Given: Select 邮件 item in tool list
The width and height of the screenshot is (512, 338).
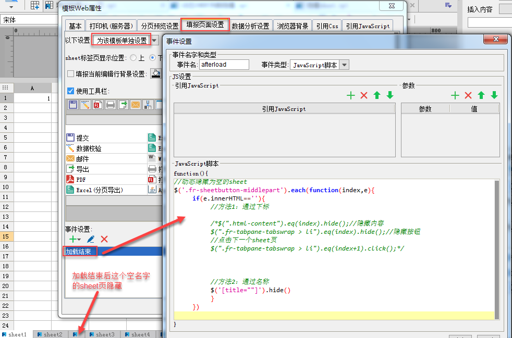Looking at the screenshot, I should (x=106, y=158).
